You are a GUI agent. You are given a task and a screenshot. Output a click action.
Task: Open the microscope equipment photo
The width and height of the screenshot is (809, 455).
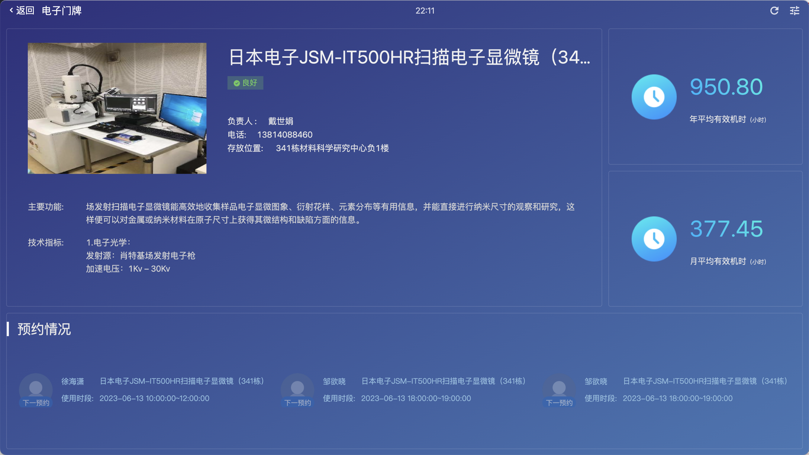[x=117, y=108]
